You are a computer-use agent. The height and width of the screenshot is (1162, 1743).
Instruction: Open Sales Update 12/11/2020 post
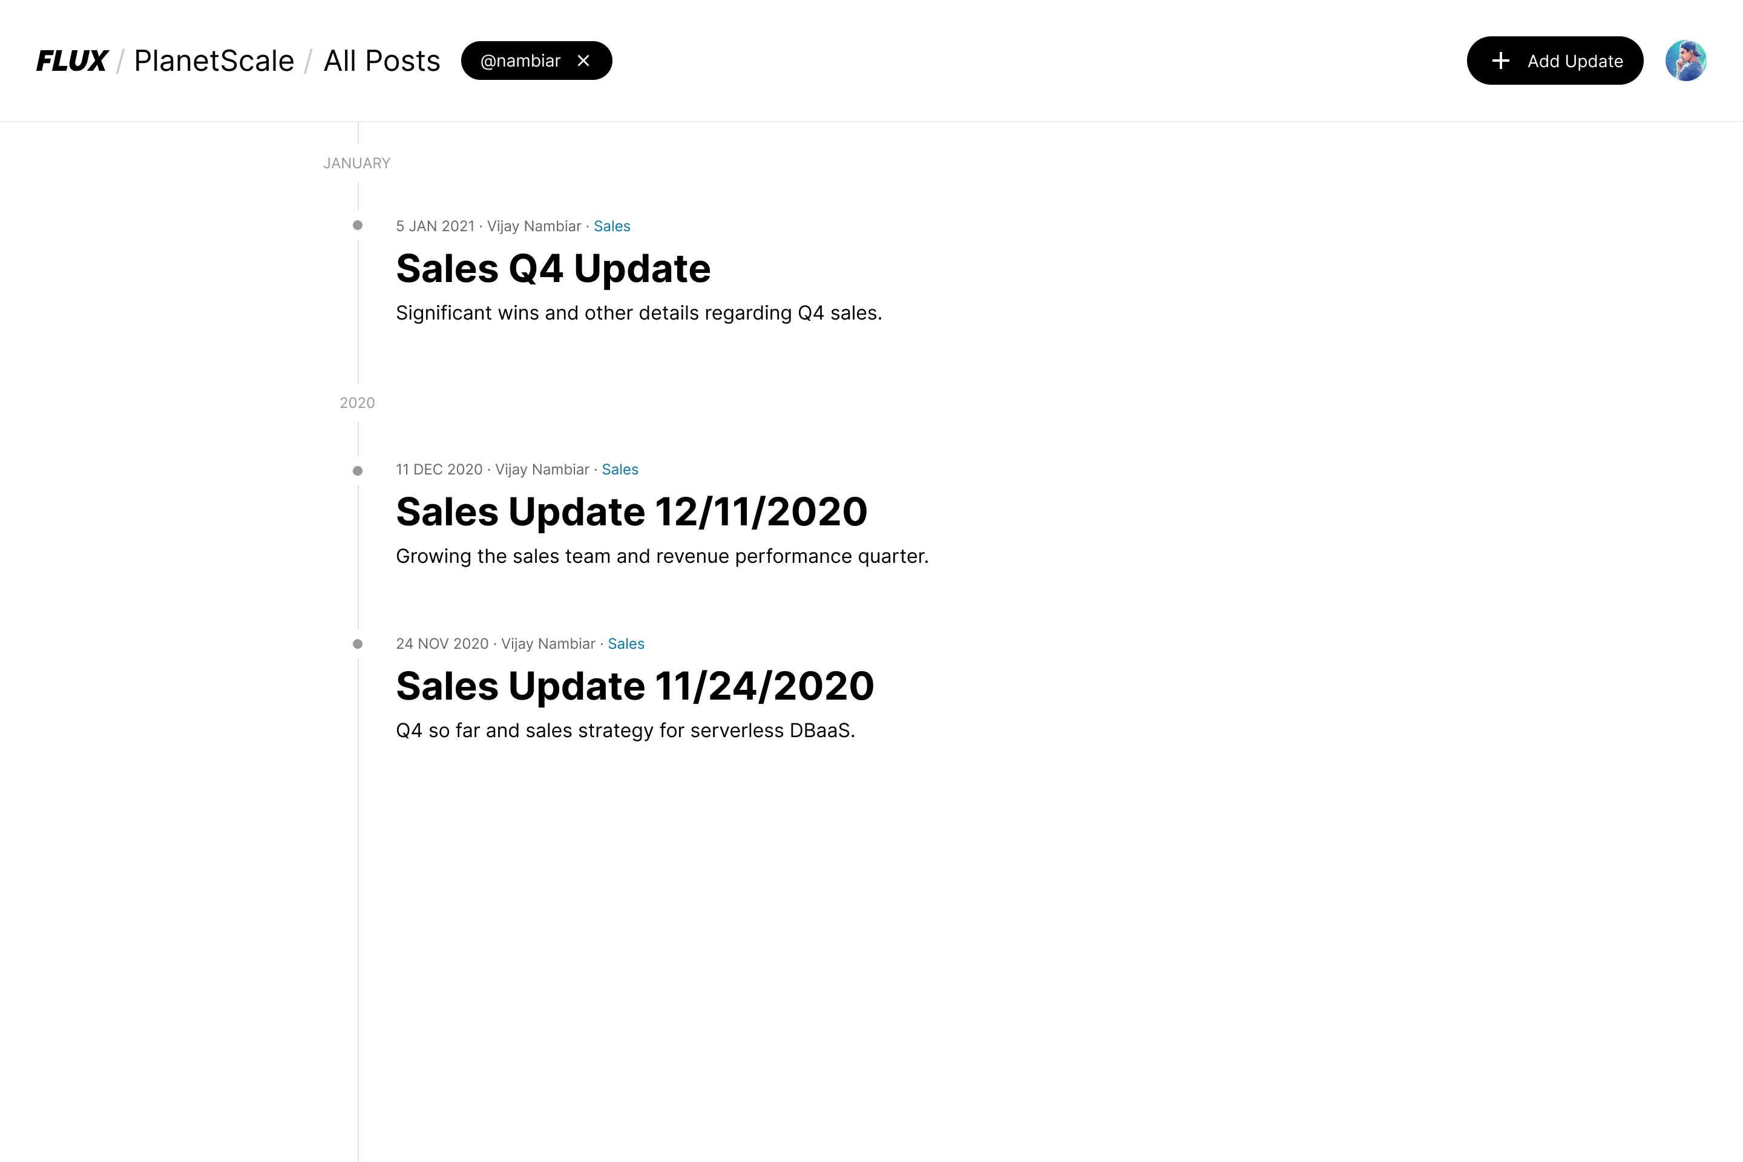tap(631, 511)
